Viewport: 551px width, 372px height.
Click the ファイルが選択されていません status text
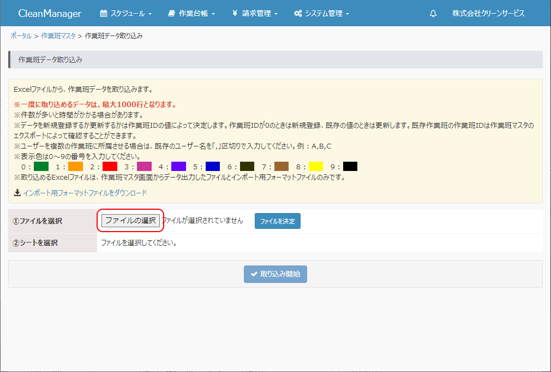click(x=202, y=221)
